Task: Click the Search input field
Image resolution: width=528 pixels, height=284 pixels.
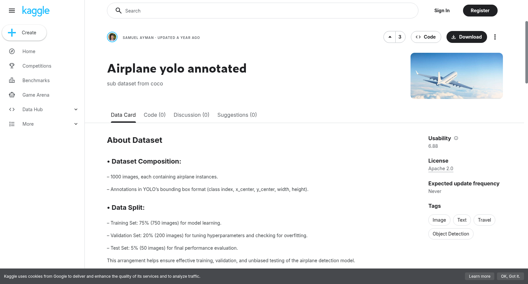Action: click(x=263, y=11)
